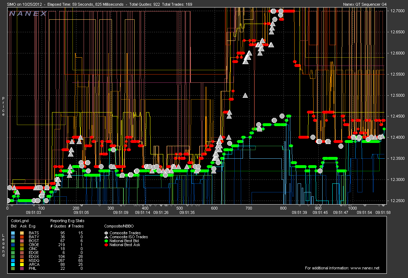This screenshot has height=278, width=408.
Task: Click the PHIL ask color swatch
Action: (22, 268)
